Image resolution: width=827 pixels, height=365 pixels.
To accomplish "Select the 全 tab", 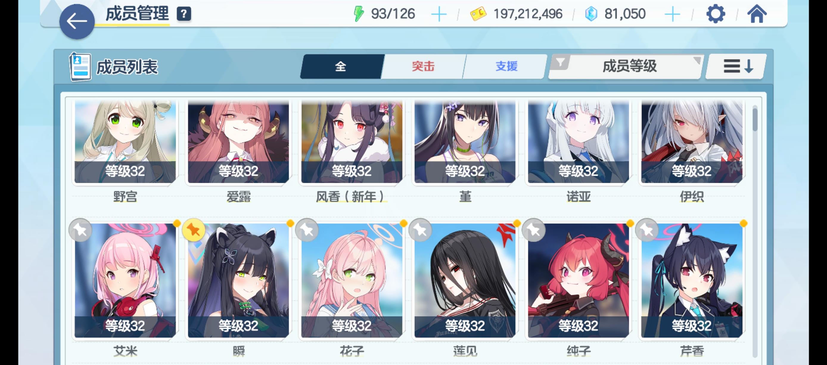I will click(x=341, y=66).
